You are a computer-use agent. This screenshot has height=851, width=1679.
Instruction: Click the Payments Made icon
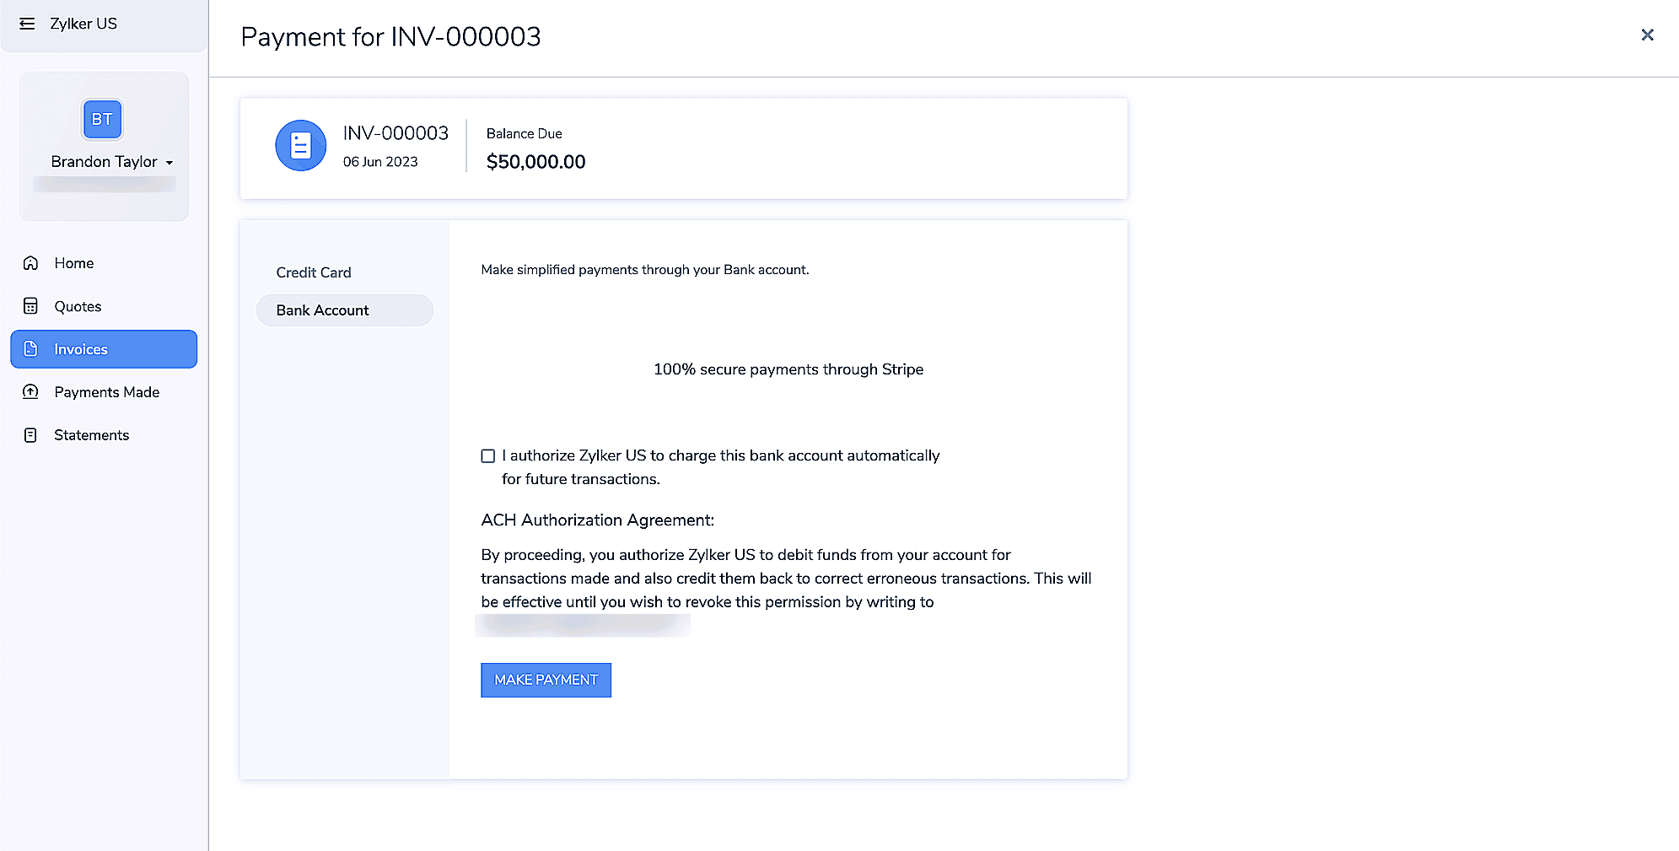(x=31, y=392)
